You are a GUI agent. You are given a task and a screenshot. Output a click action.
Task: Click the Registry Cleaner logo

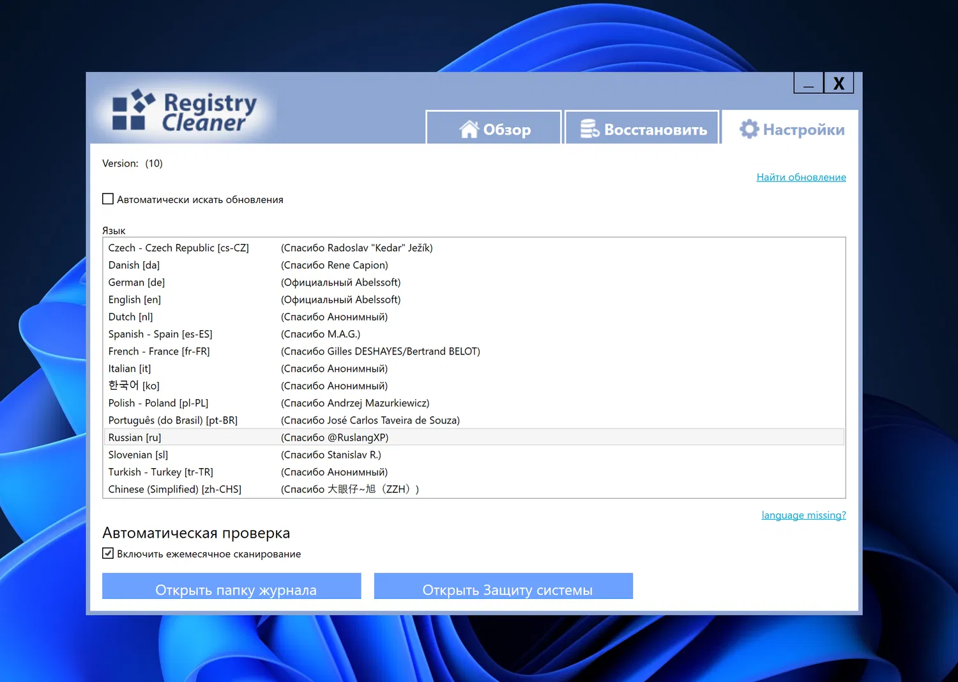(x=185, y=111)
